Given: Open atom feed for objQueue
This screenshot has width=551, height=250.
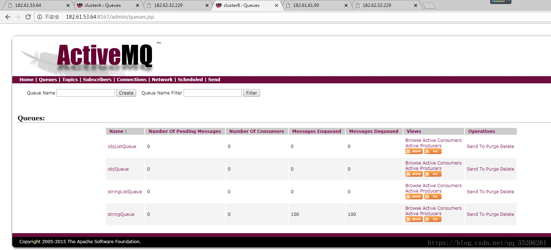Looking at the screenshot, I should coord(414,174).
